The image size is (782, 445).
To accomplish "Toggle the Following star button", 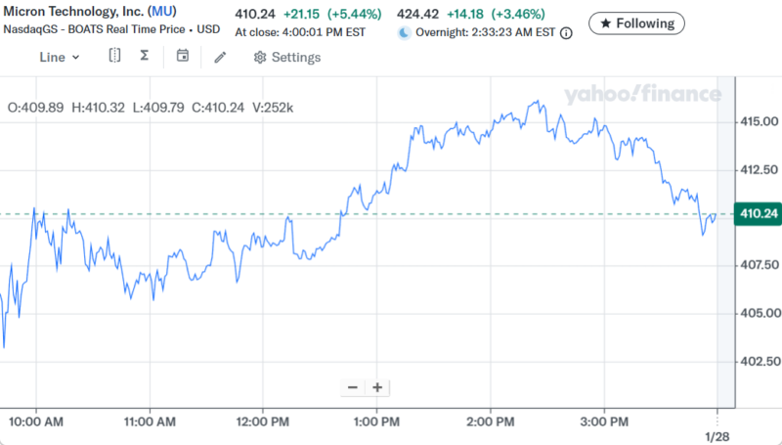I will coord(636,22).
